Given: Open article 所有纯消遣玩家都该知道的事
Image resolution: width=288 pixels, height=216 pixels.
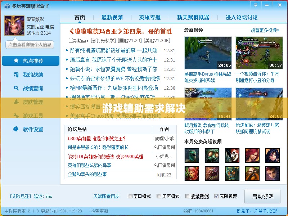Looking at the screenshot, I should point(113,50).
